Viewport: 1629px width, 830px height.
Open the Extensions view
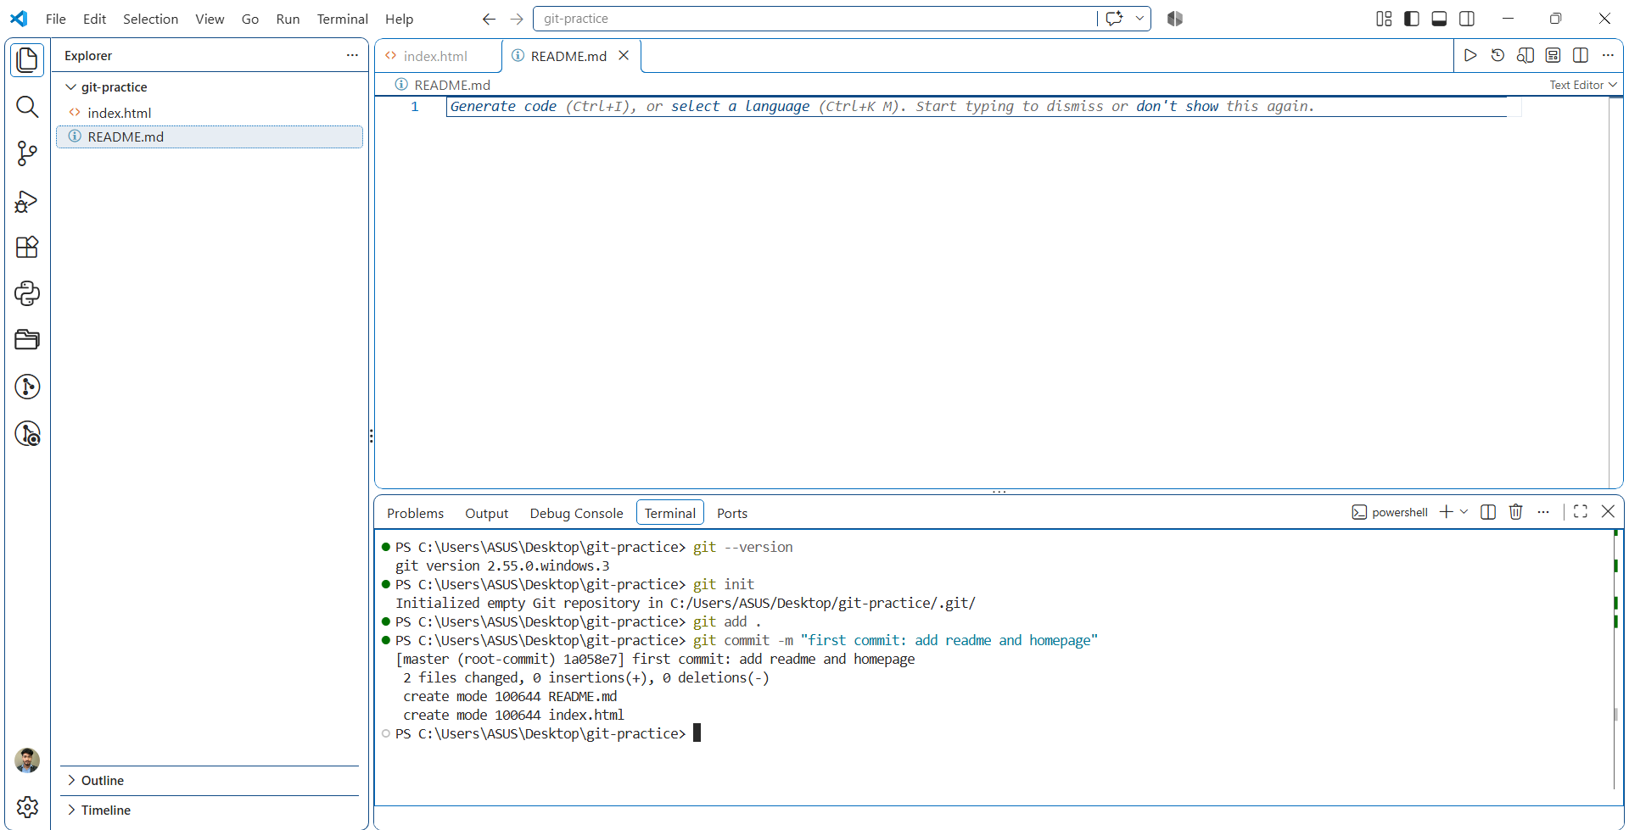tap(27, 248)
